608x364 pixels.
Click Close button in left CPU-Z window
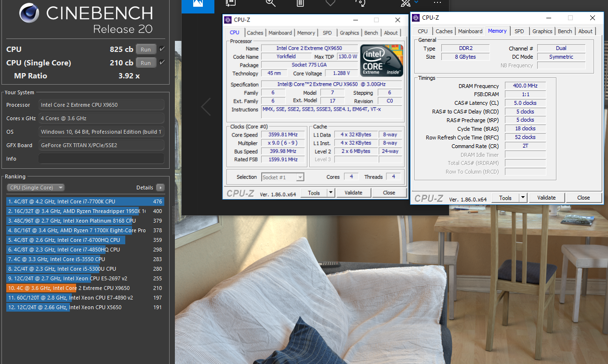pos(389,193)
